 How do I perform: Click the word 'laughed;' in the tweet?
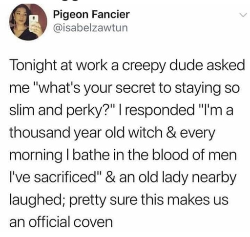38,200
